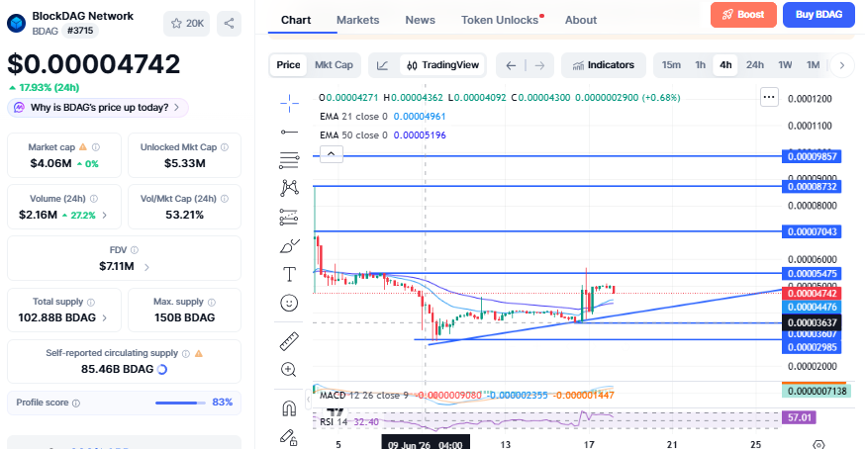865x449 pixels.
Task: Select the ruler measure tool
Action: click(x=289, y=341)
